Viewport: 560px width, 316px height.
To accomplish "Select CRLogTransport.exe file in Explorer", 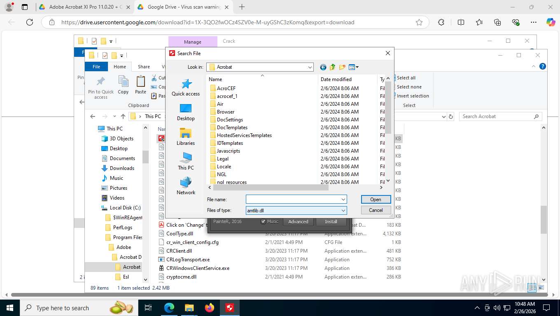I will coord(188,260).
